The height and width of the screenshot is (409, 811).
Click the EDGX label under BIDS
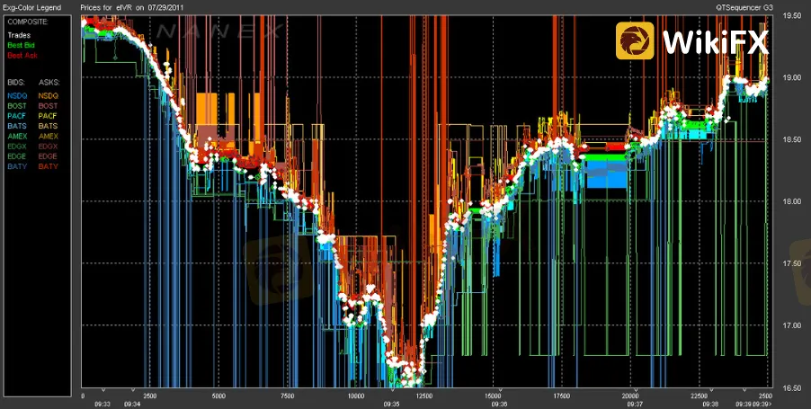(17, 146)
